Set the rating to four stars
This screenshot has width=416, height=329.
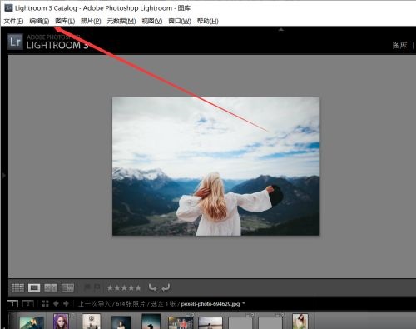[x=131, y=288]
